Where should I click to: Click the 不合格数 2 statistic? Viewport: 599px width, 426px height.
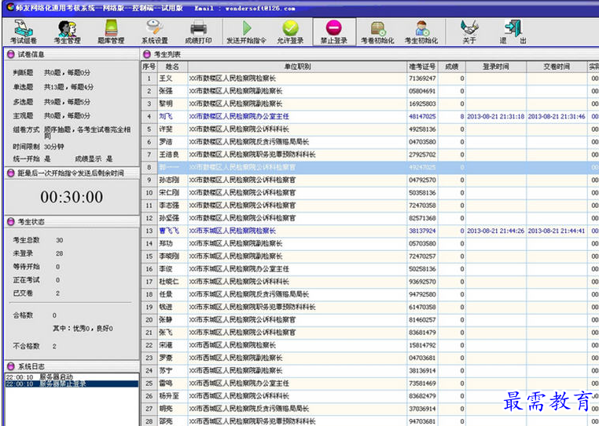coord(35,346)
